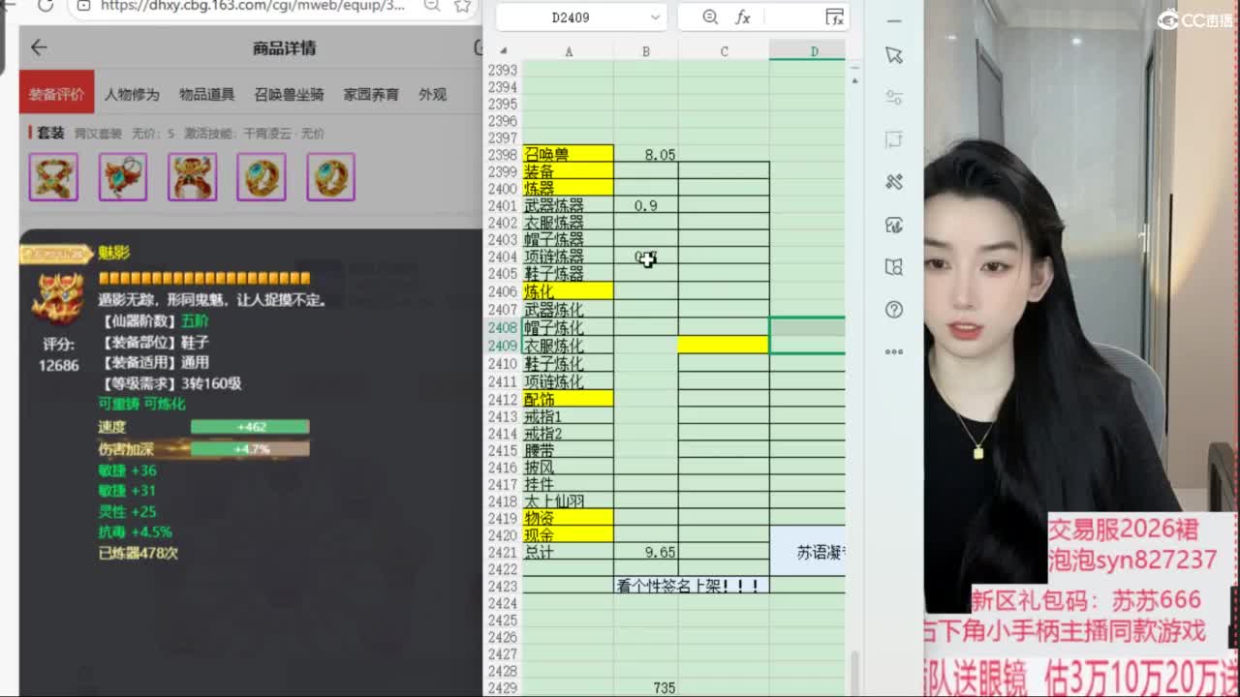Select the 太上仙羽 cell
This screenshot has width=1240, height=697.
pos(569,501)
